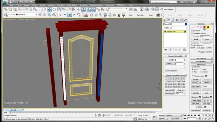Screen dimensions: 217x122
Task: Open the selection filter All dropdown
Action: tap(23, 9)
